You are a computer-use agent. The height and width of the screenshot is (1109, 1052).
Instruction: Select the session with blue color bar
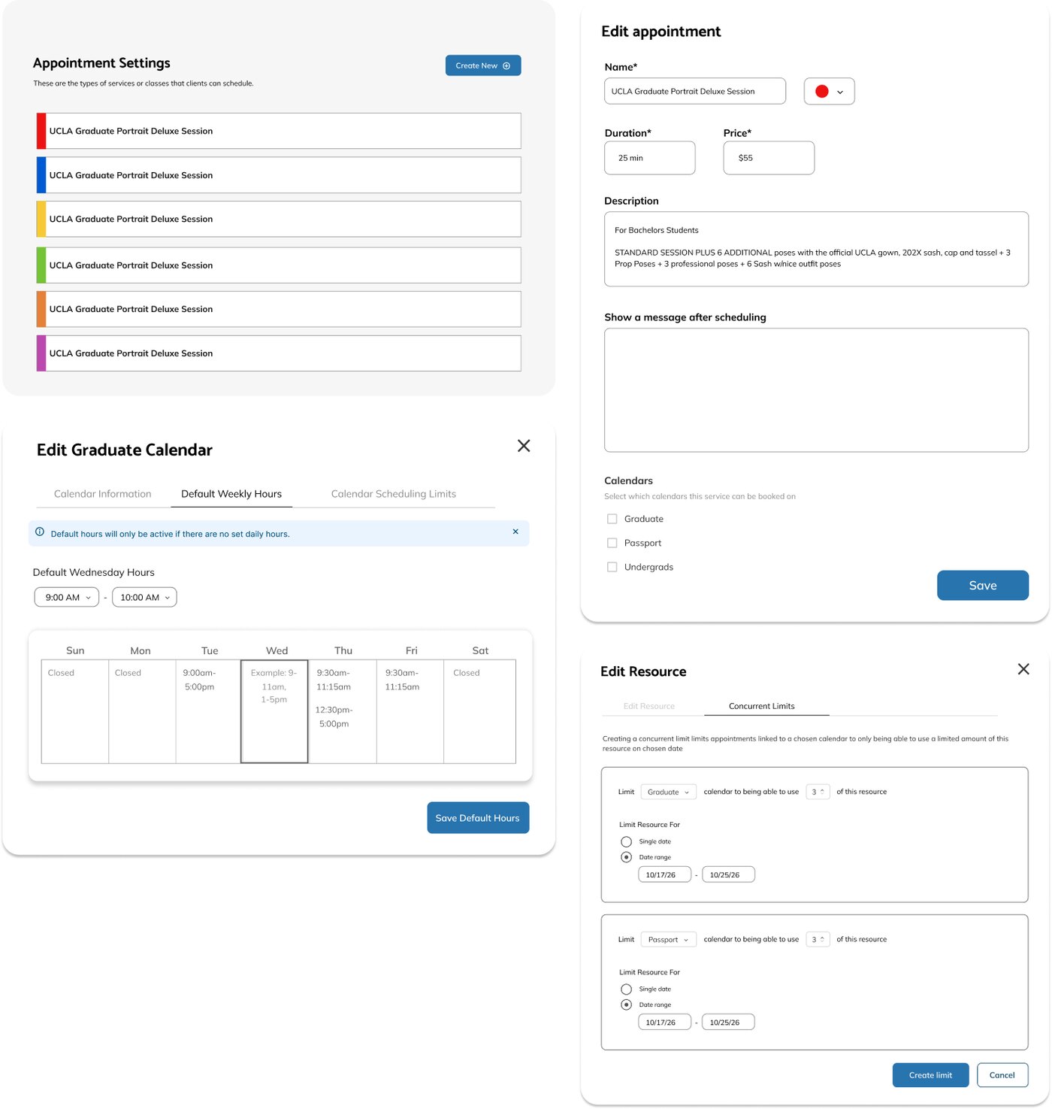point(279,175)
